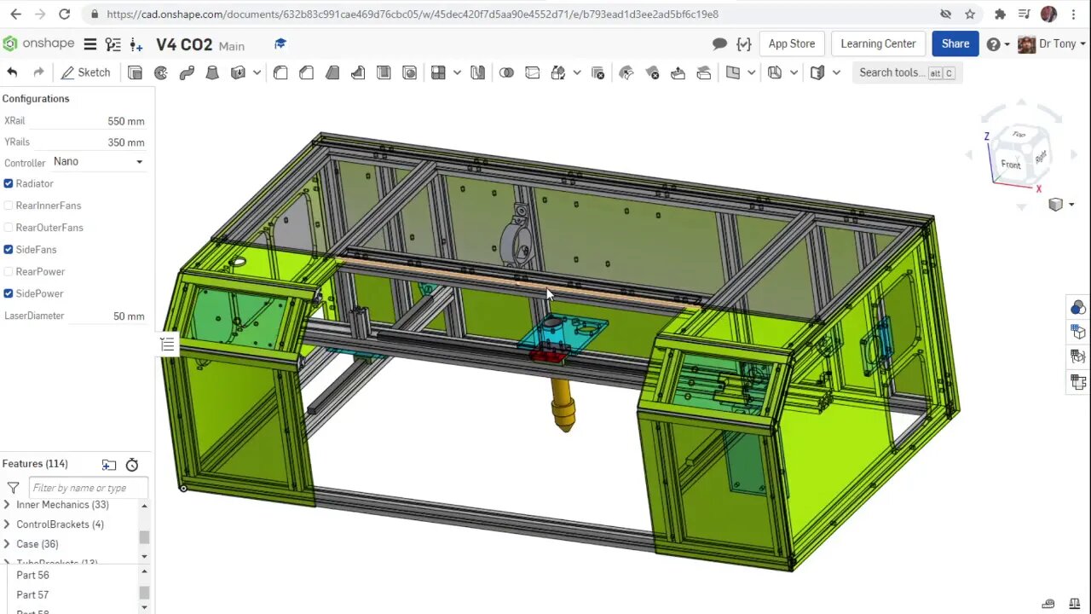Select the Frame tool

tap(775, 72)
